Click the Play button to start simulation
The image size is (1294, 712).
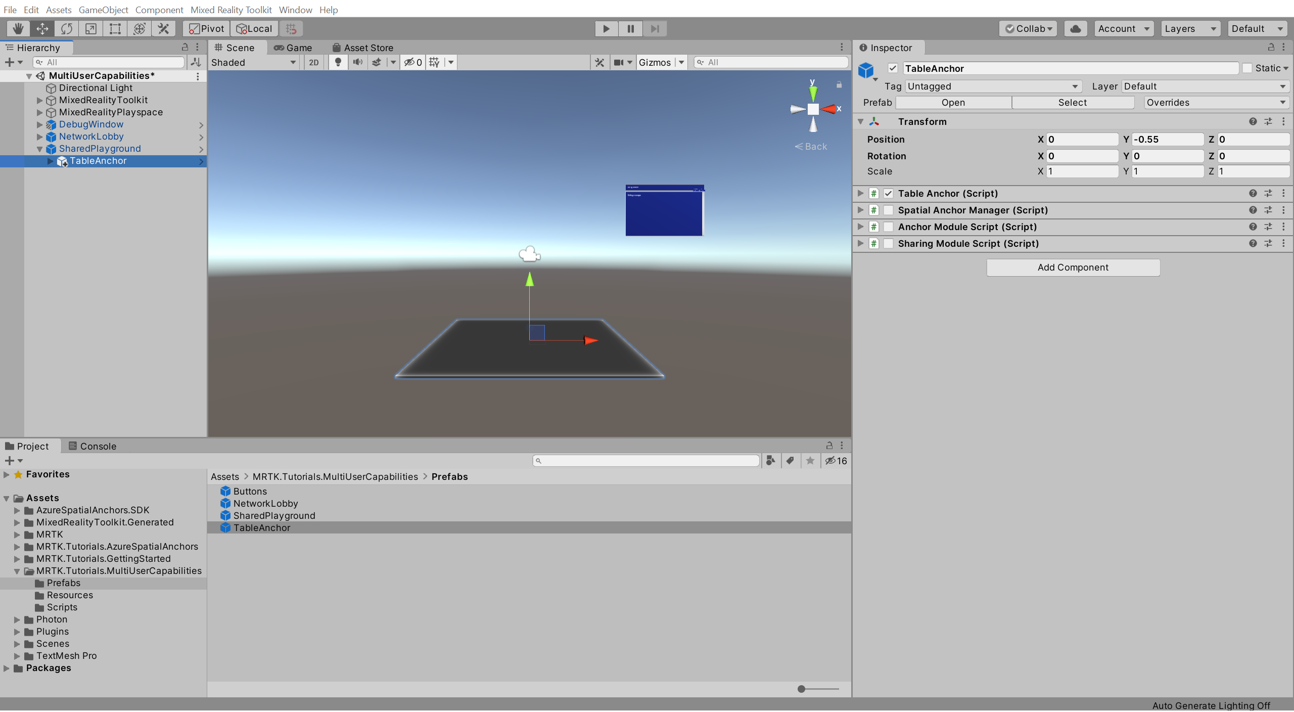pyautogui.click(x=606, y=28)
